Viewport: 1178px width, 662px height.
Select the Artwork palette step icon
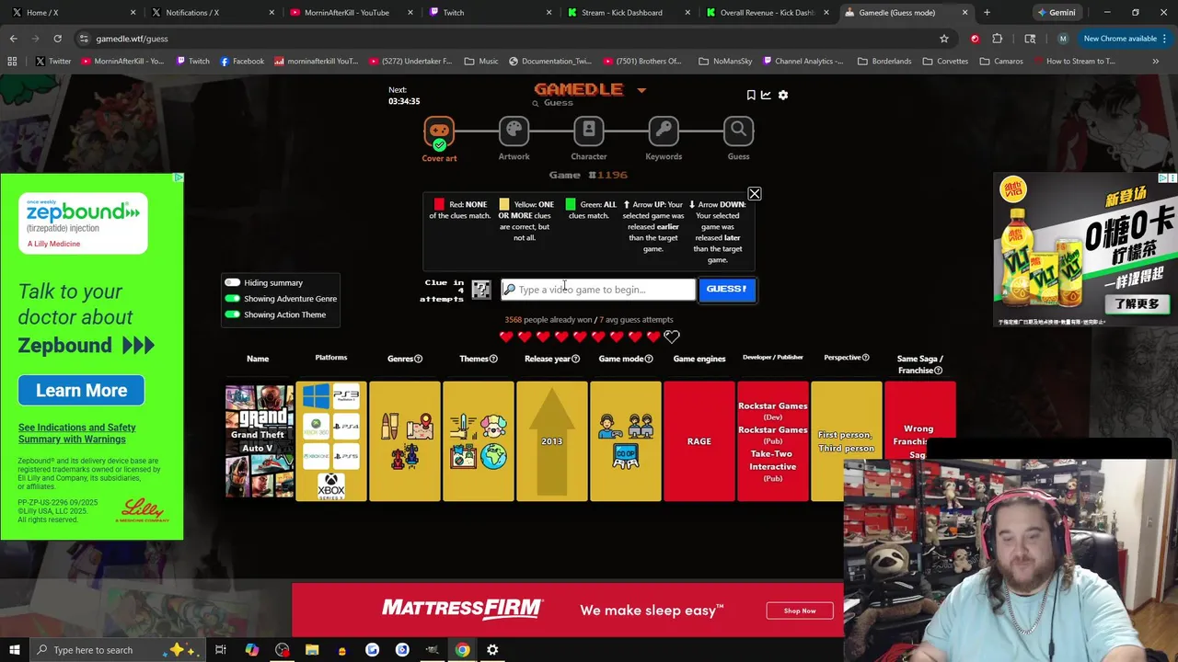coord(514,131)
